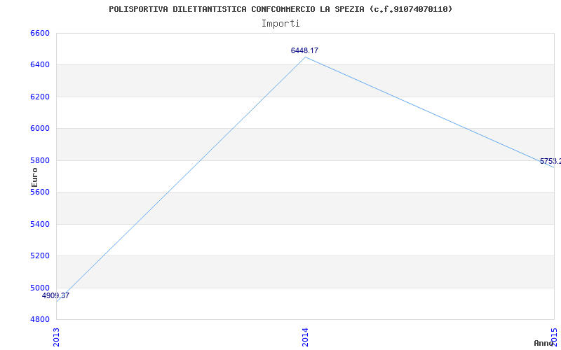561x350 pixels.
Task: Click the 4800 y-axis value
Action: tap(39, 319)
